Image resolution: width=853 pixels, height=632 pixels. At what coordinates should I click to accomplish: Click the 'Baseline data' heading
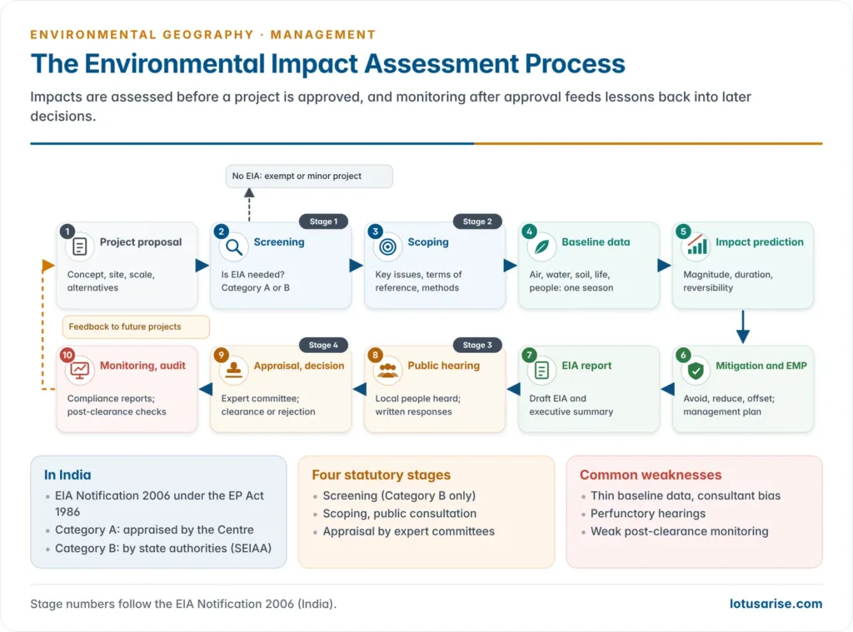coord(596,242)
